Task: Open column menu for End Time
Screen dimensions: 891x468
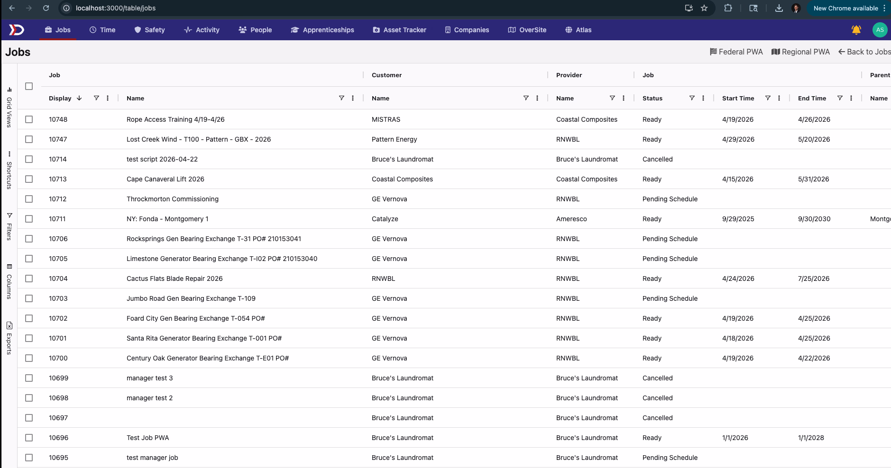Action: point(851,98)
